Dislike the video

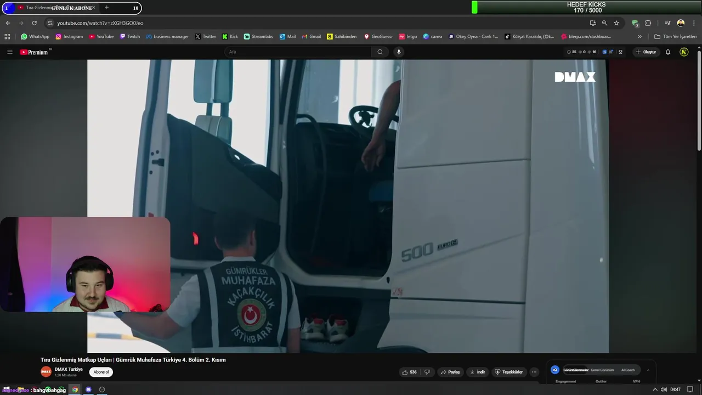point(427,372)
